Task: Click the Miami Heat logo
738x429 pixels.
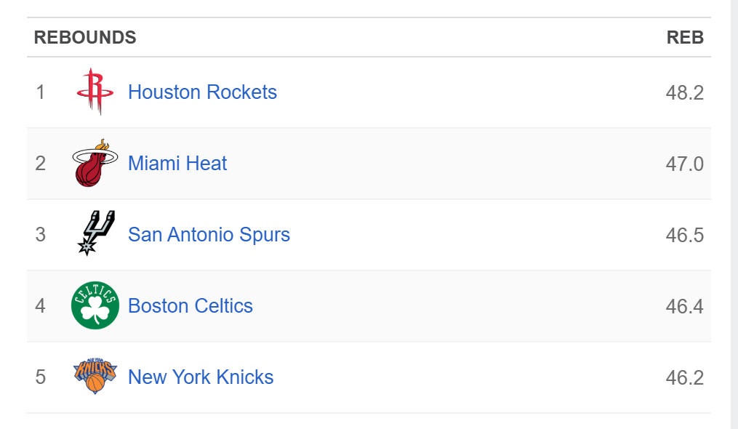Action: pyautogui.click(x=95, y=163)
